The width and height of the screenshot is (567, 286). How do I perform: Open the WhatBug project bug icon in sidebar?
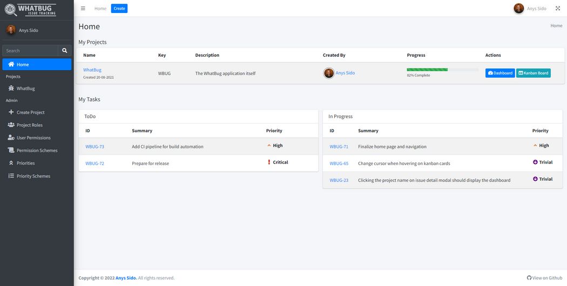[x=11, y=88]
